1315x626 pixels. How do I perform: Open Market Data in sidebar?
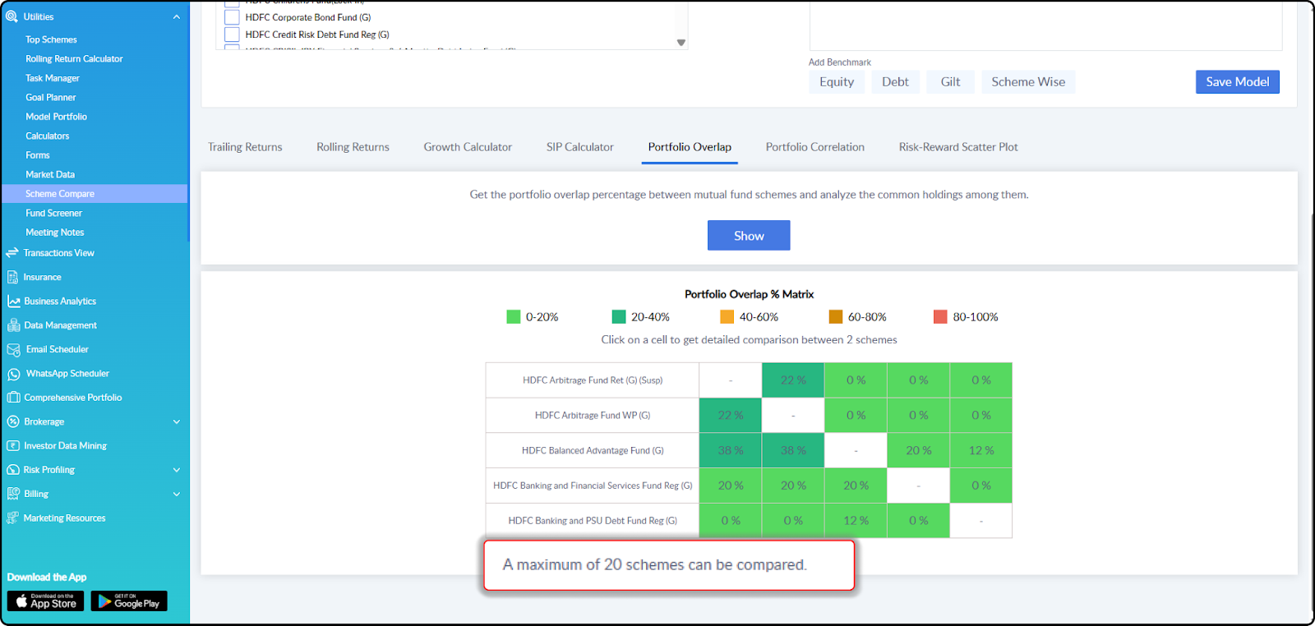tap(50, 174)
